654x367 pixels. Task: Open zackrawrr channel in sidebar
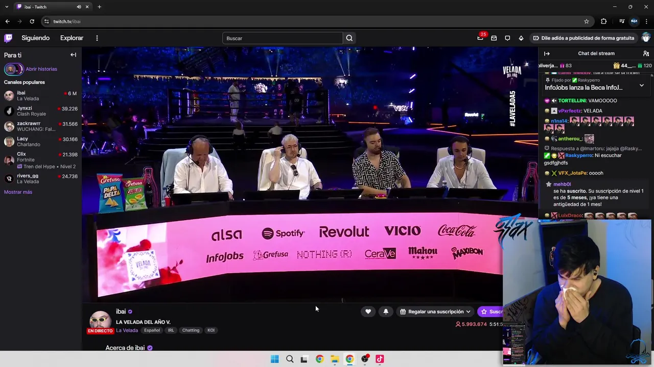[41, 126]
